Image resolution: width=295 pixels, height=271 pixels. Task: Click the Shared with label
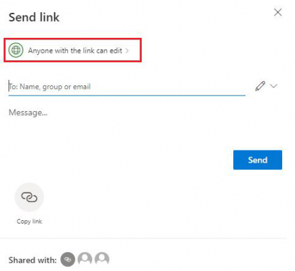pos(33,260)
